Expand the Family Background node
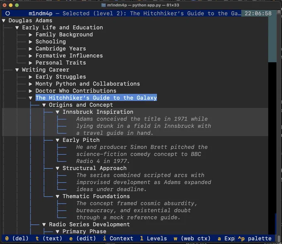282x244 pixels. (x=31, y=34)
